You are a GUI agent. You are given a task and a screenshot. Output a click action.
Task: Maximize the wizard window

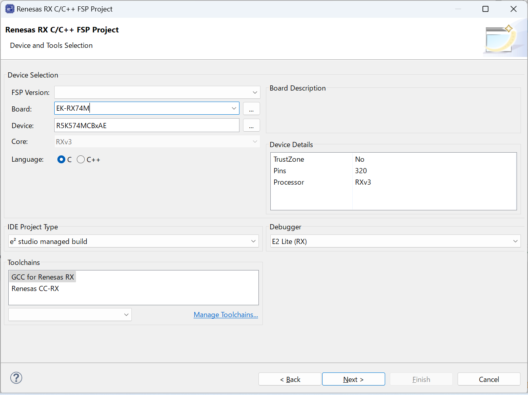[486, 9]
